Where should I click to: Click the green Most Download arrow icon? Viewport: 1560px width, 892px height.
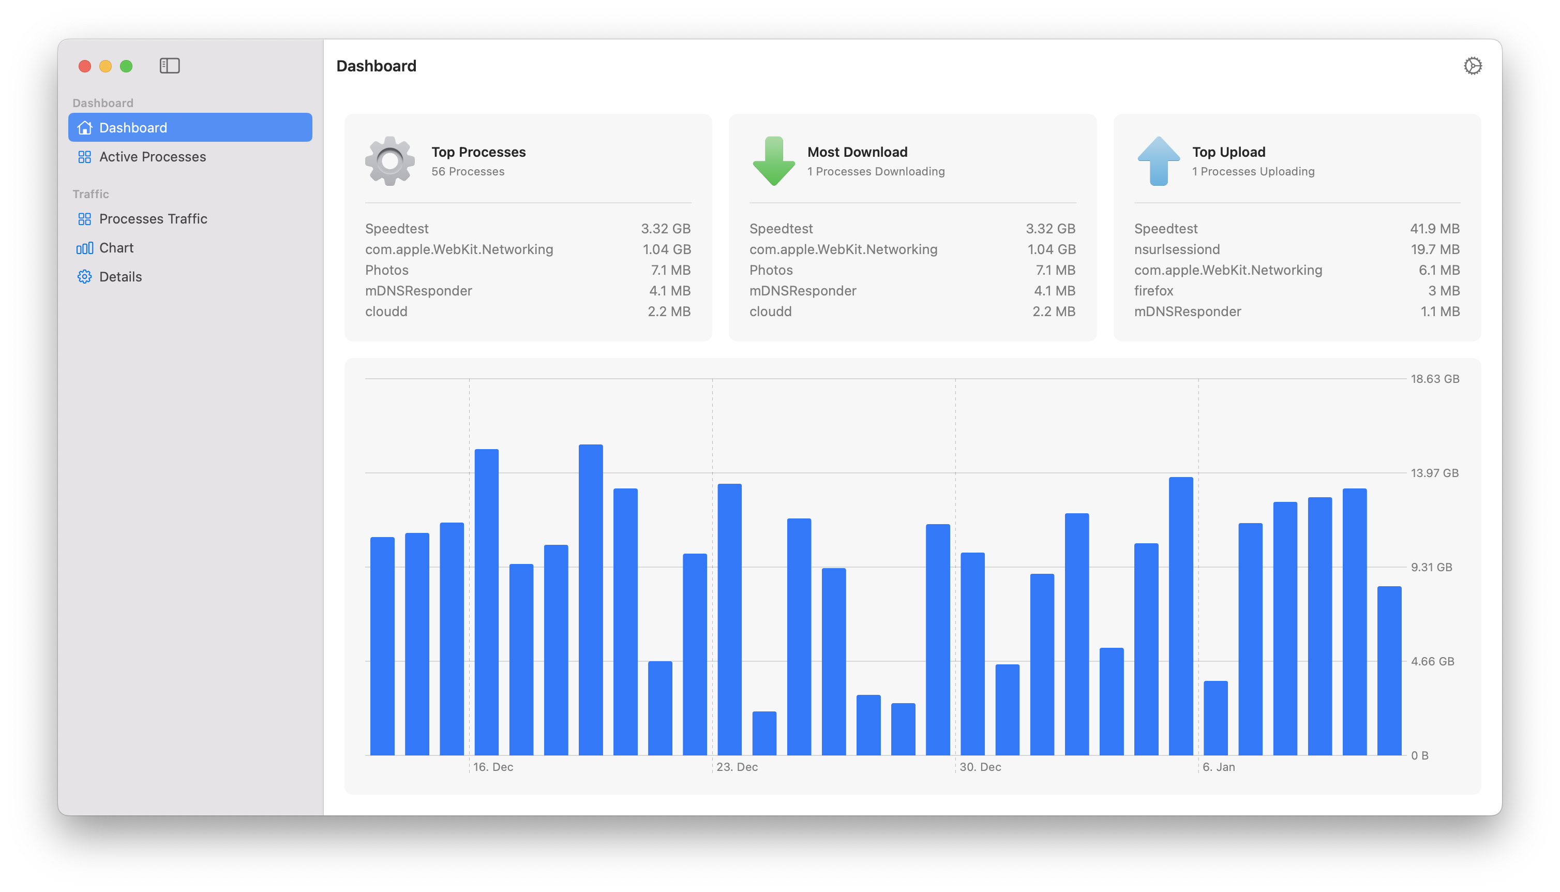click(774, 160)
